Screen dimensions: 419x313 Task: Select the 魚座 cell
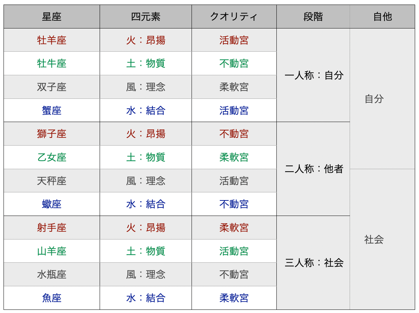(x=52, y=298)
